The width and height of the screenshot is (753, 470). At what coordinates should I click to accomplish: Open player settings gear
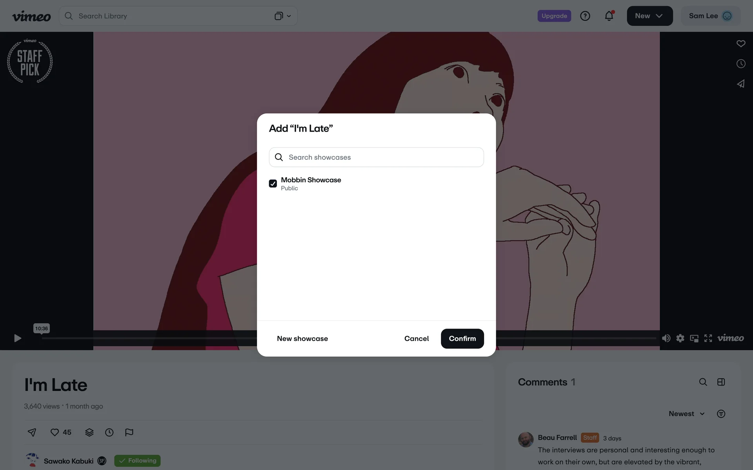click(680, 338)
